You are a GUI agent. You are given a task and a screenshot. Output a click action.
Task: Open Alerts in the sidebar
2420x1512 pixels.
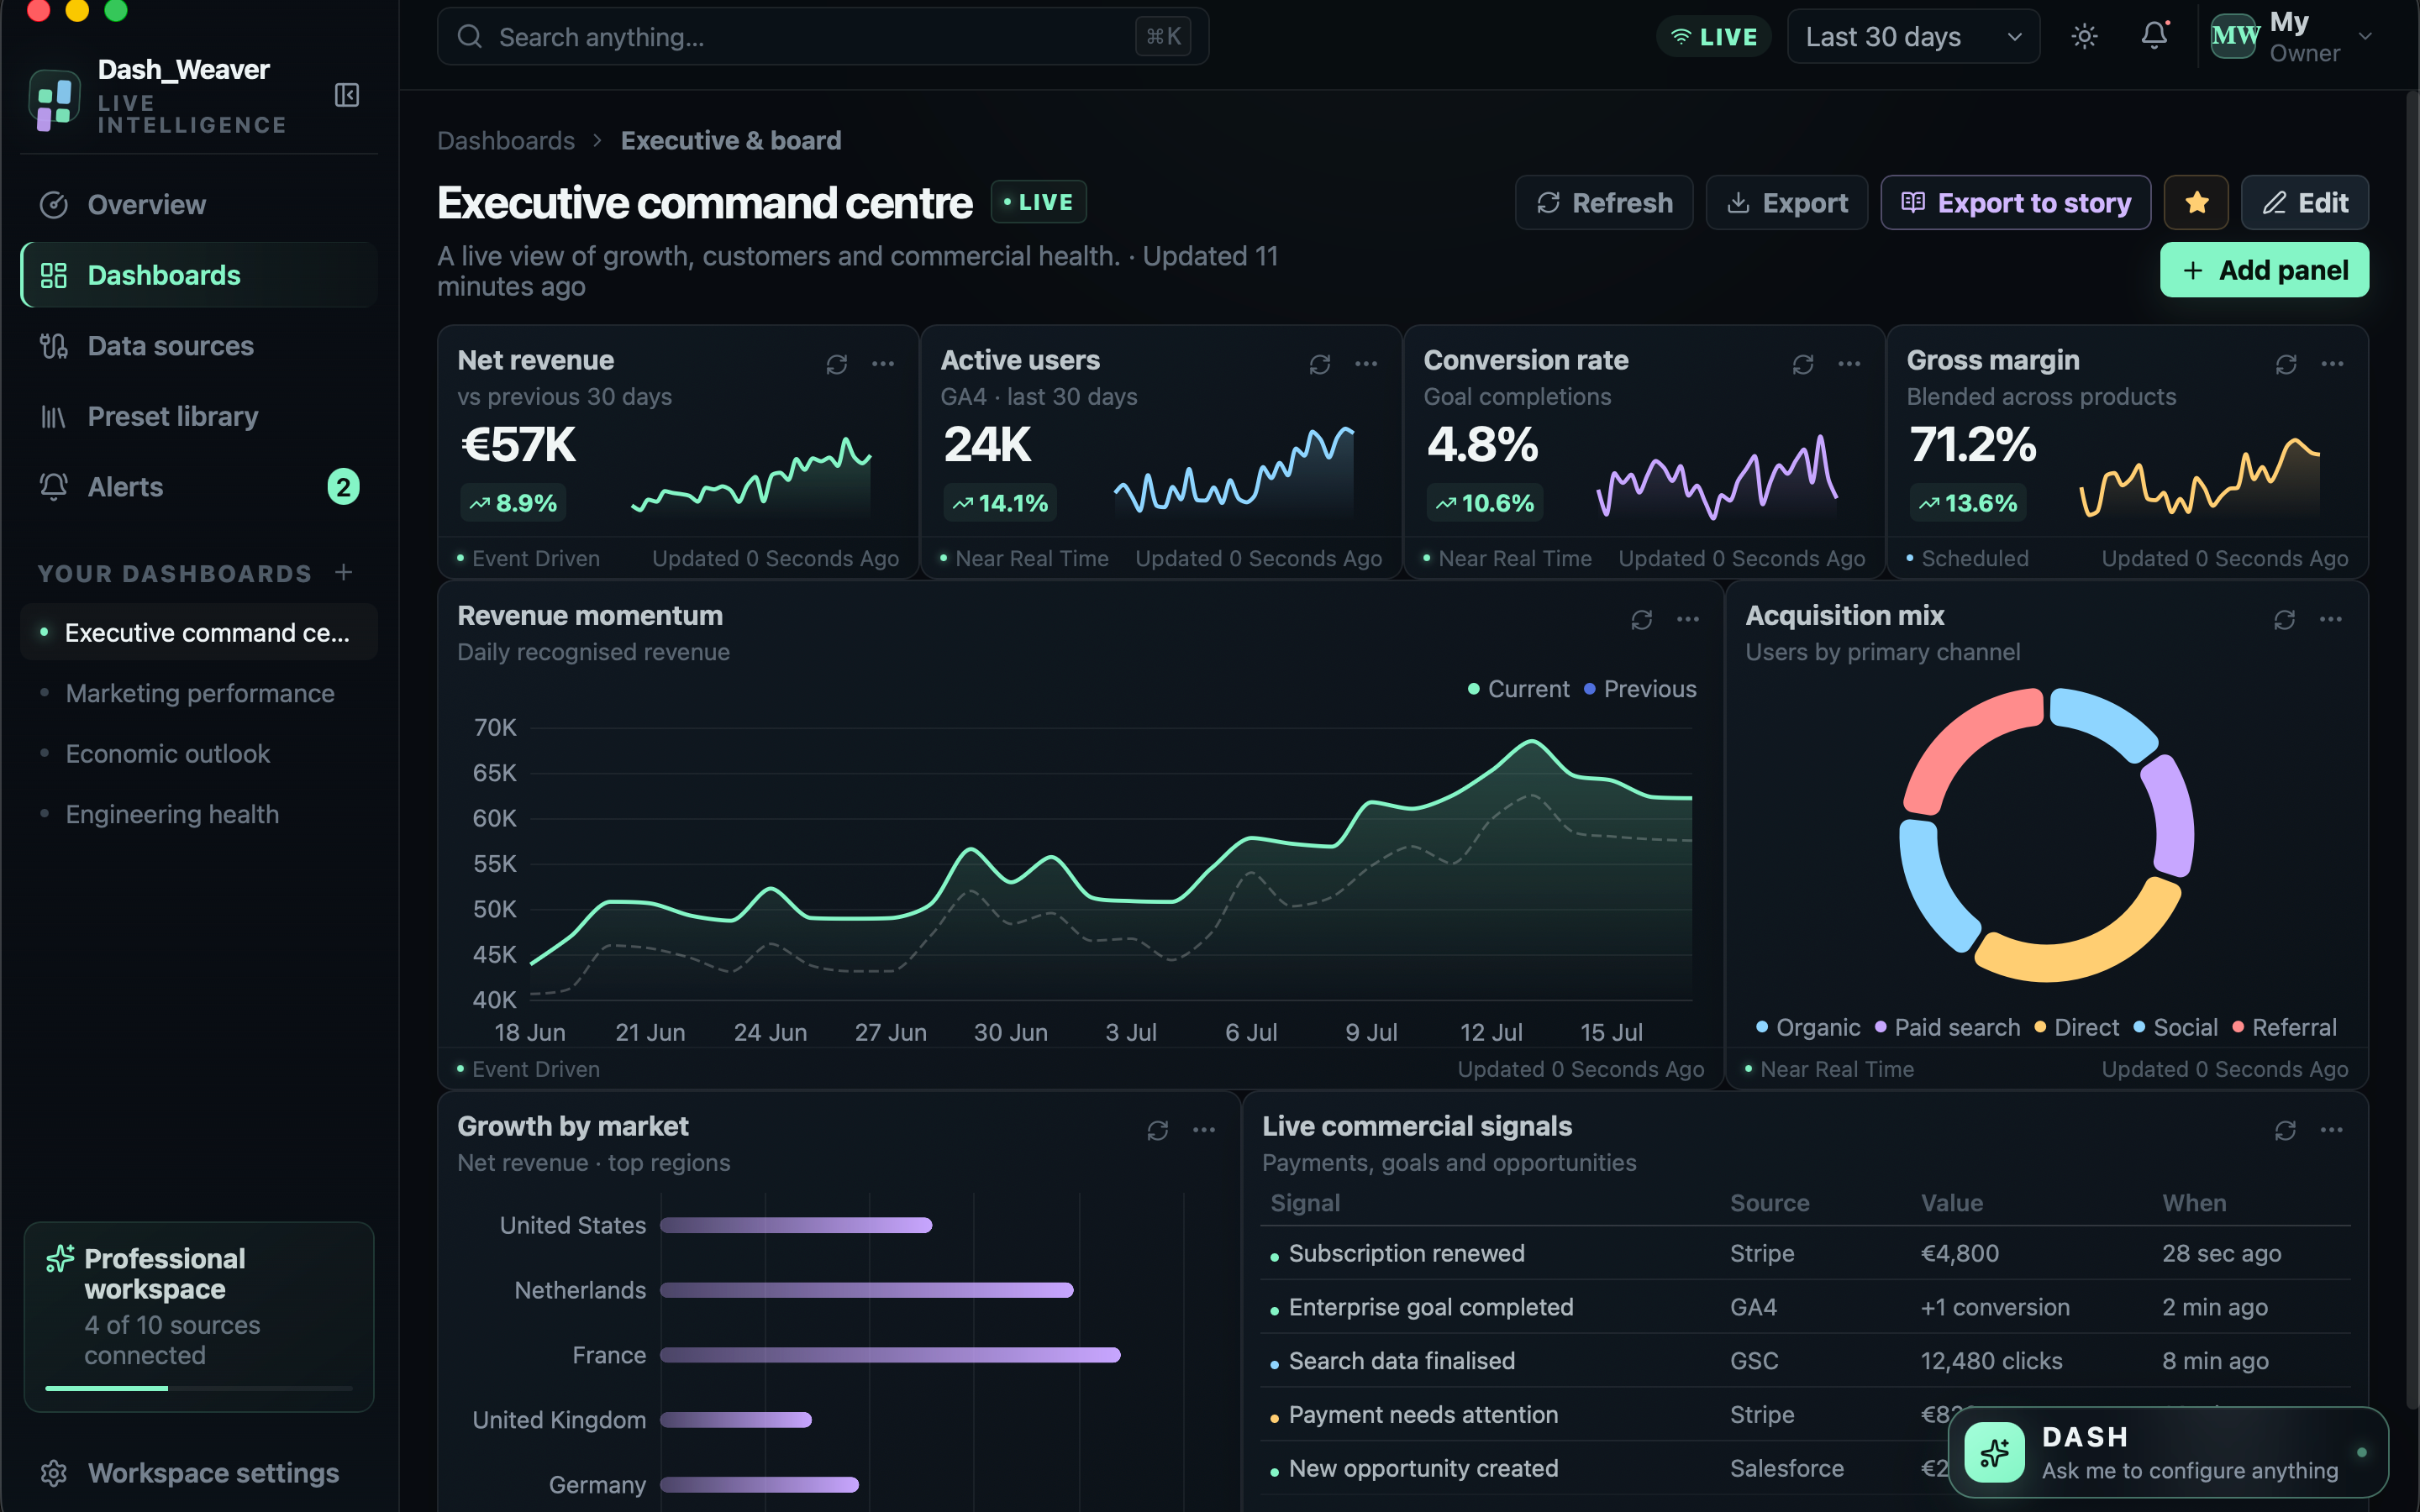coord(198,487)
